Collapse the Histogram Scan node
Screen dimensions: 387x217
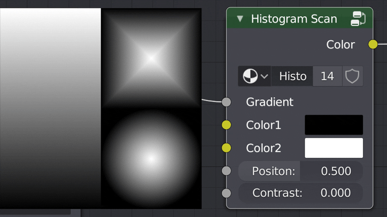240,19
